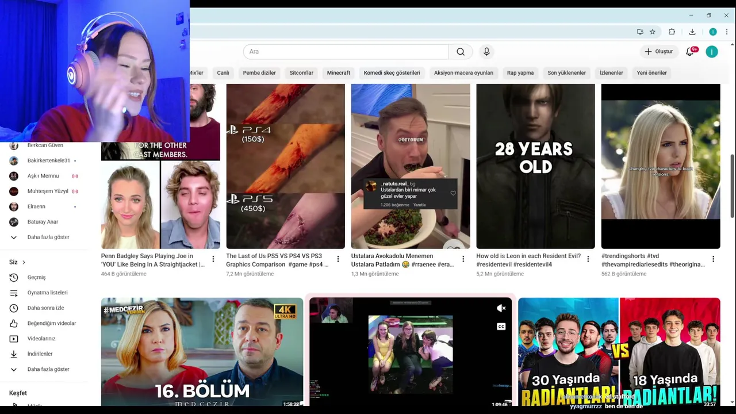Open browser extensions puzzle icon
736x414 pixels.
click(672, 32)
